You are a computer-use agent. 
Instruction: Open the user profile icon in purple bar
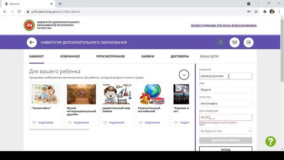(221, 42)
